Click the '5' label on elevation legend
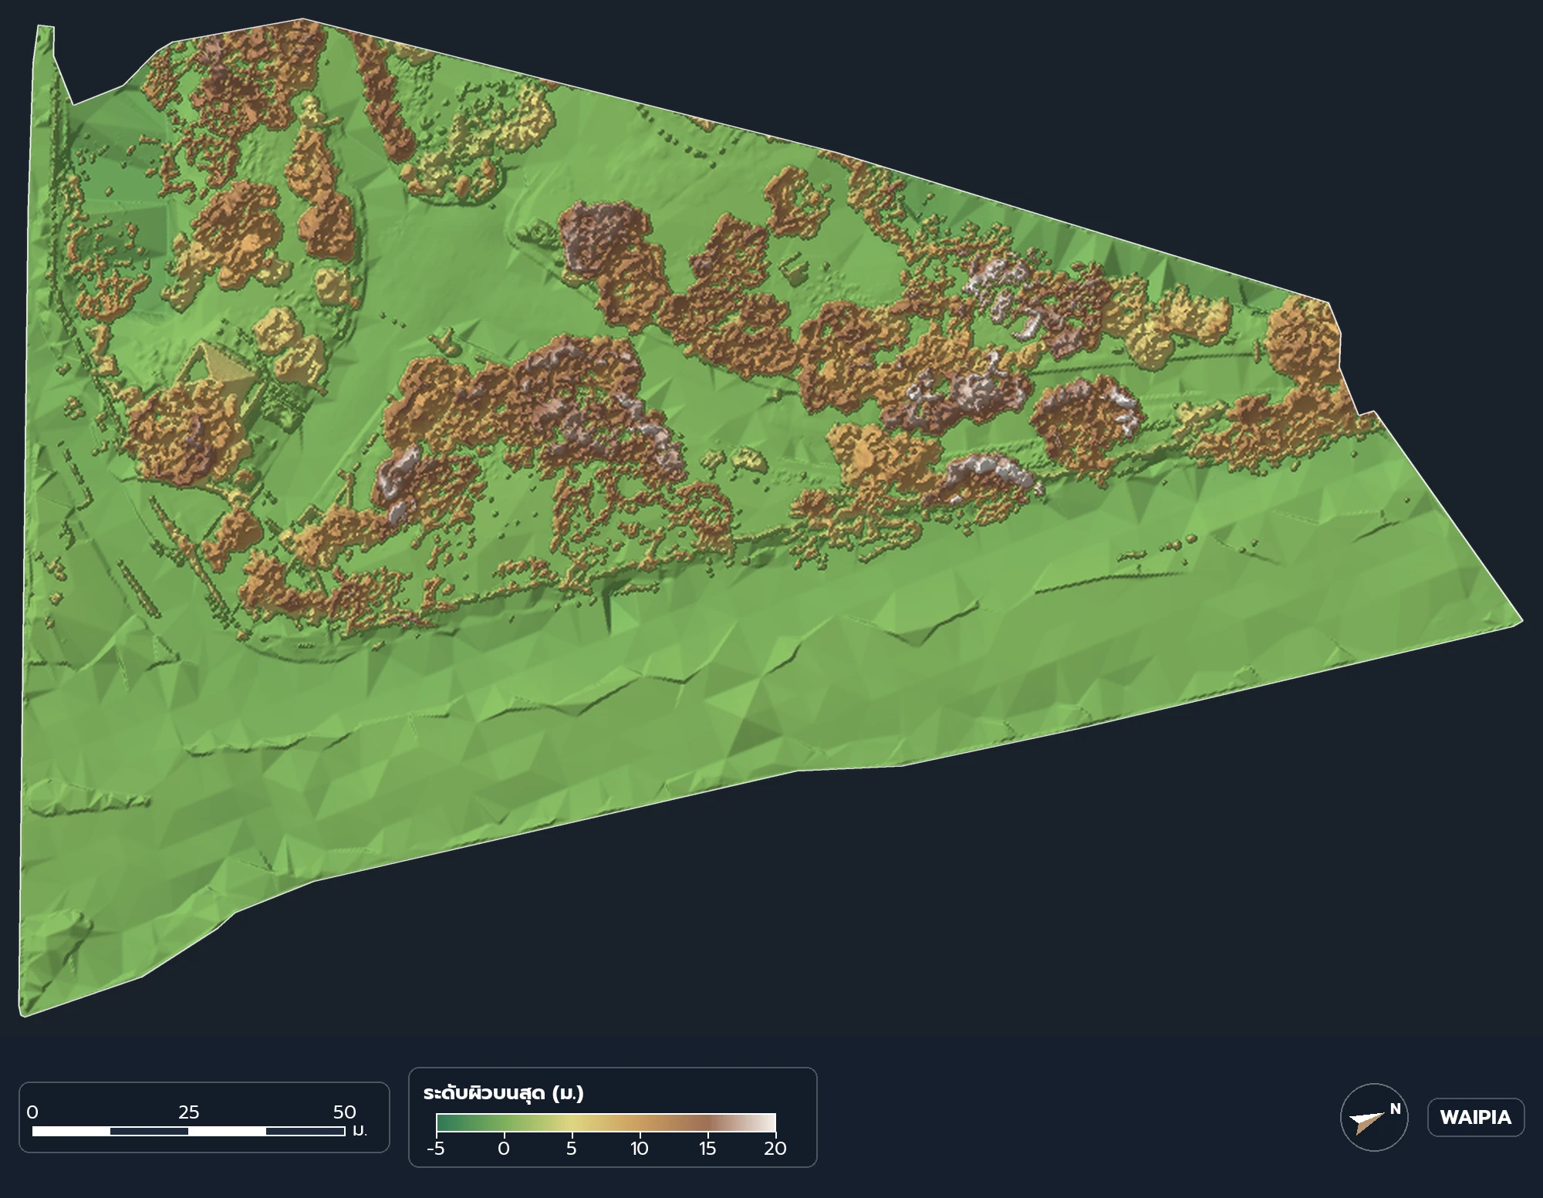This screenshot has width=1543, height=1198. [571, 1149]
